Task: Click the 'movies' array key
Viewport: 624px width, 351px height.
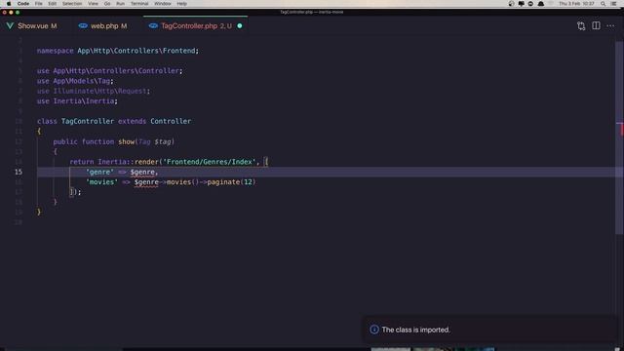Action: 101,182
